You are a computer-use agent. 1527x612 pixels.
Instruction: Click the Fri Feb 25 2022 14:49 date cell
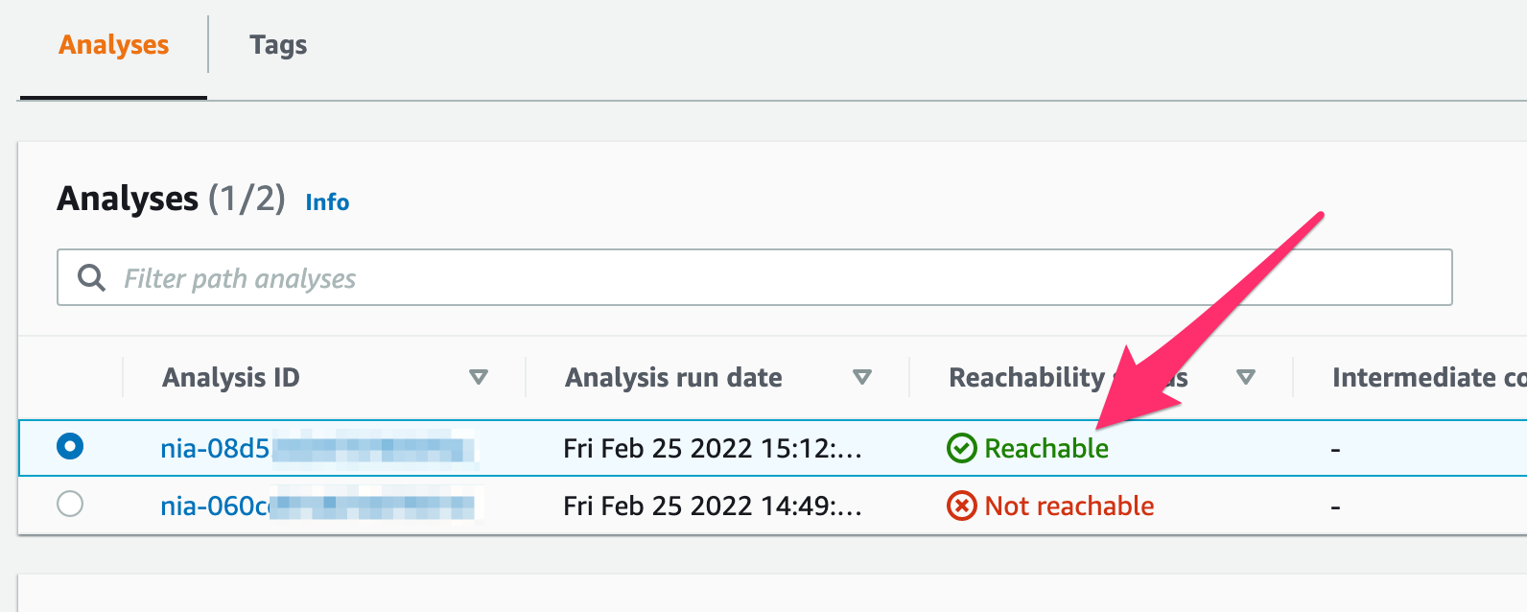pos(712,506)
